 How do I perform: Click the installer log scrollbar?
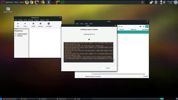[114, 60]
